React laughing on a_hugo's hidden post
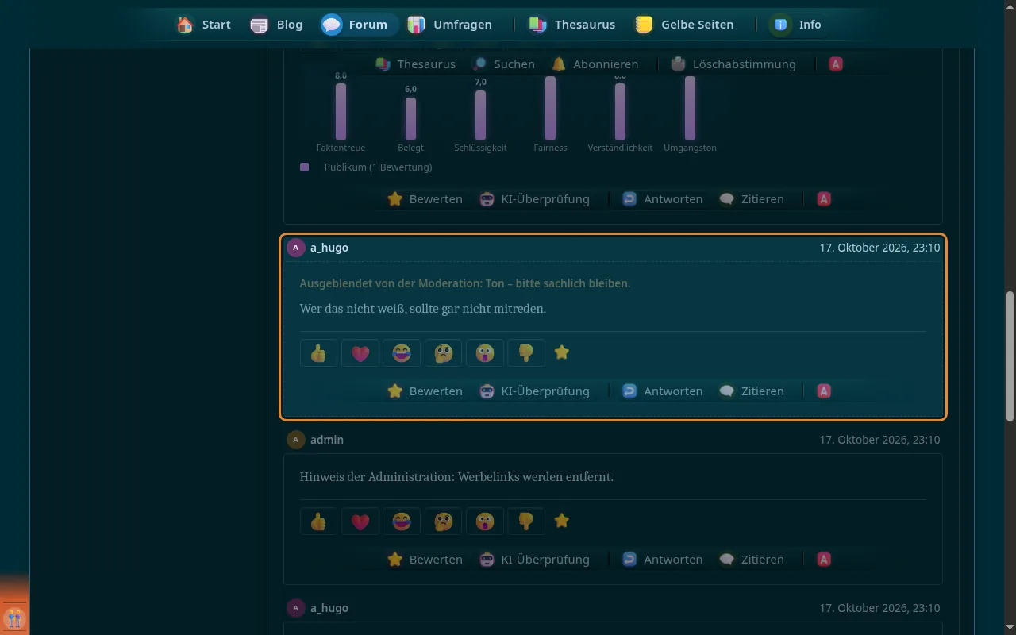Screen dimensions: 1016x635 point(402,352)
